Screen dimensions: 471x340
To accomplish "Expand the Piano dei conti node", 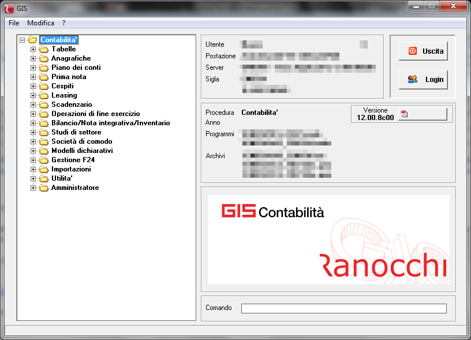I will 33,68.
